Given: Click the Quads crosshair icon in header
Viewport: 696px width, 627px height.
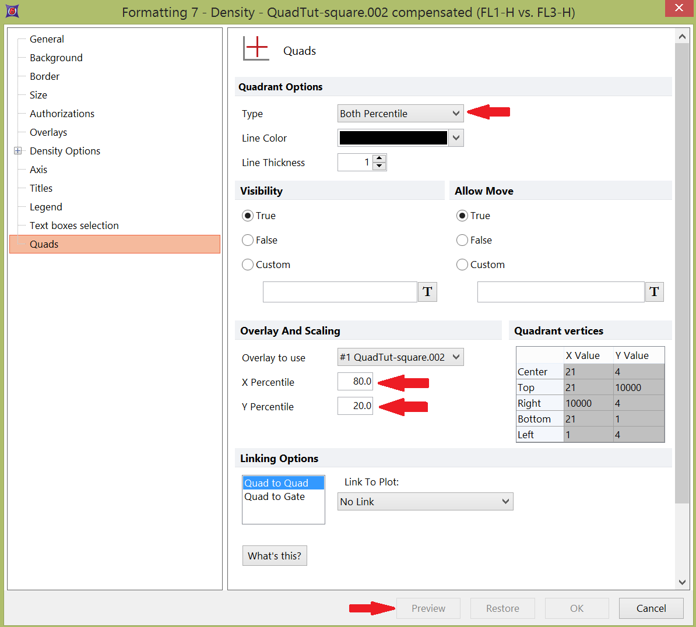Looking at the screenshot, I should pos(256,49).
